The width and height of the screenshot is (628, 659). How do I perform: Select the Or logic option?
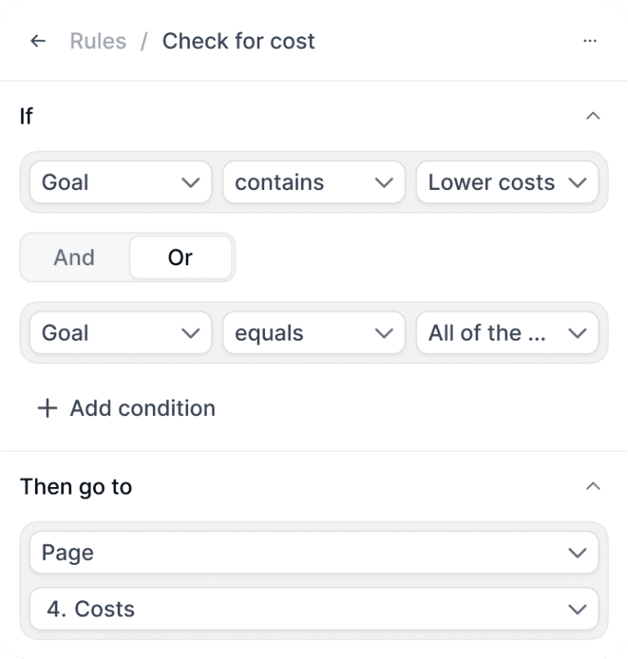tap(180, 257)
